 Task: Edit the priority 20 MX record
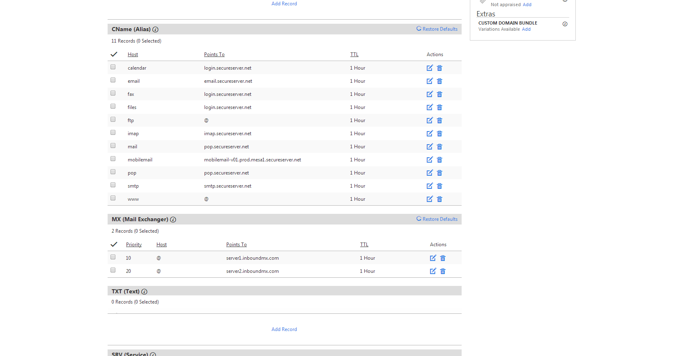click(433, 271)
